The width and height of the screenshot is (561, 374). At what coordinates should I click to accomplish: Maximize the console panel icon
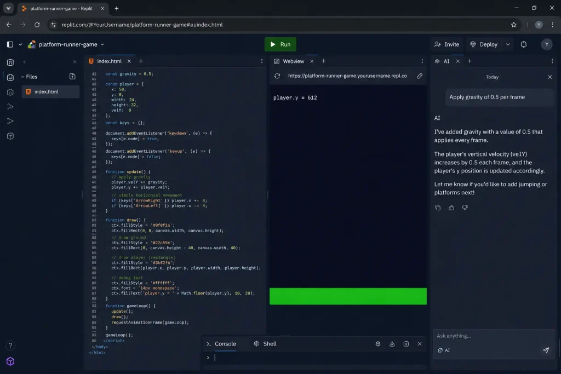click(x=406, y=343)
